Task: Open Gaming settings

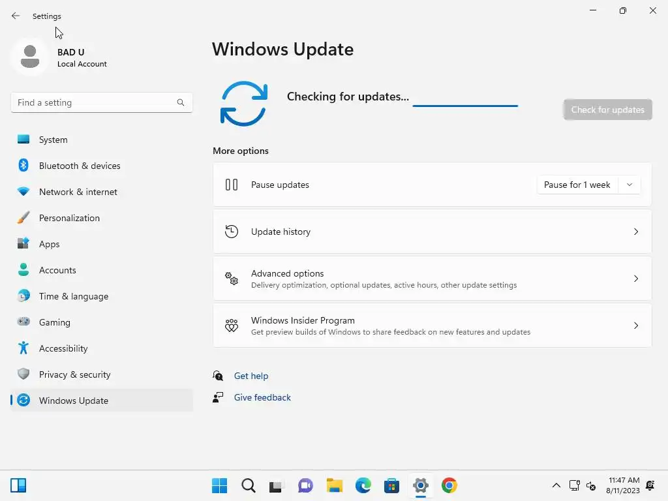Action: tap(102, 322)
